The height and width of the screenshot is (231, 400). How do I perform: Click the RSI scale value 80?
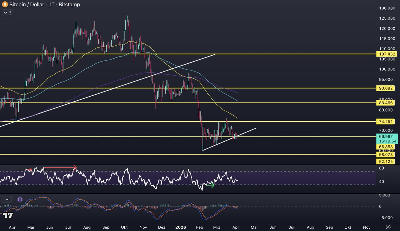click(381, 168)
